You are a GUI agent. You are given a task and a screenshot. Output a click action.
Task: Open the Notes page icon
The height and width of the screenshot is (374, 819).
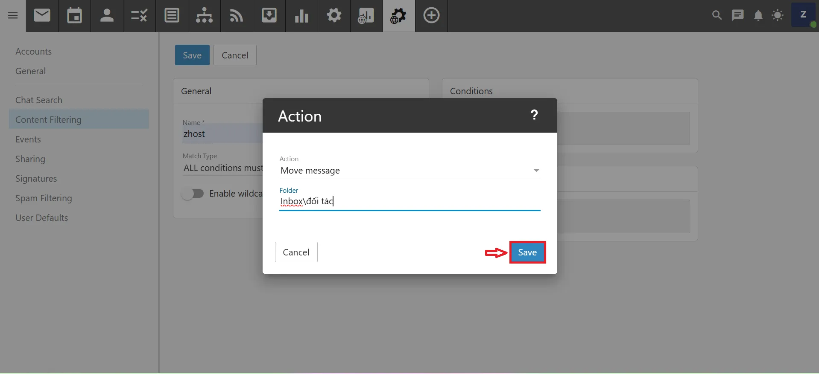(172, 16)
